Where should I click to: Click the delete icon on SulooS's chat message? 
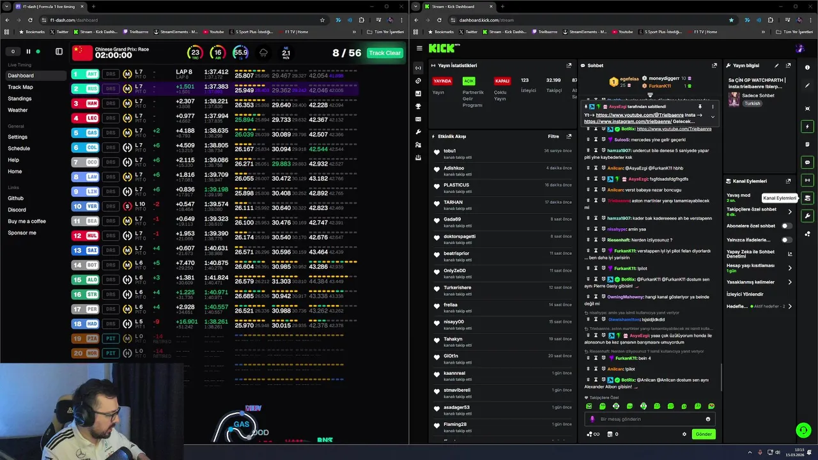pyautogui.click(x=589, y=139)
